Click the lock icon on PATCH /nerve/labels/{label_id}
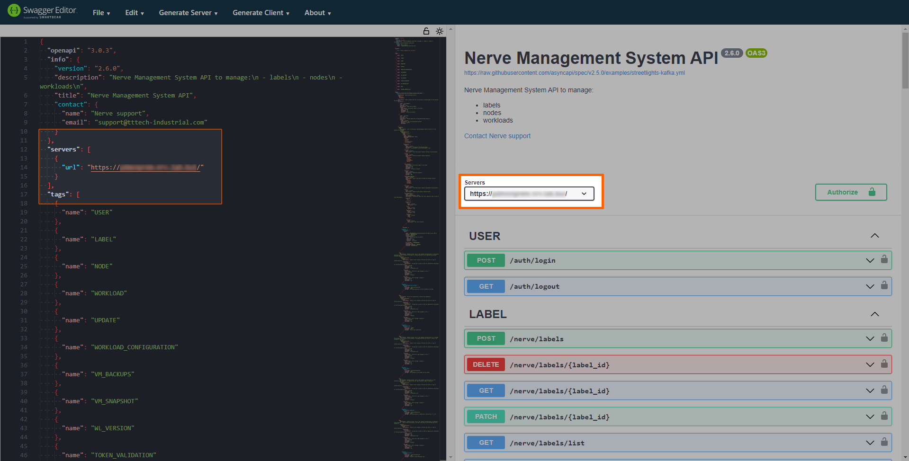 pos(884,416)
